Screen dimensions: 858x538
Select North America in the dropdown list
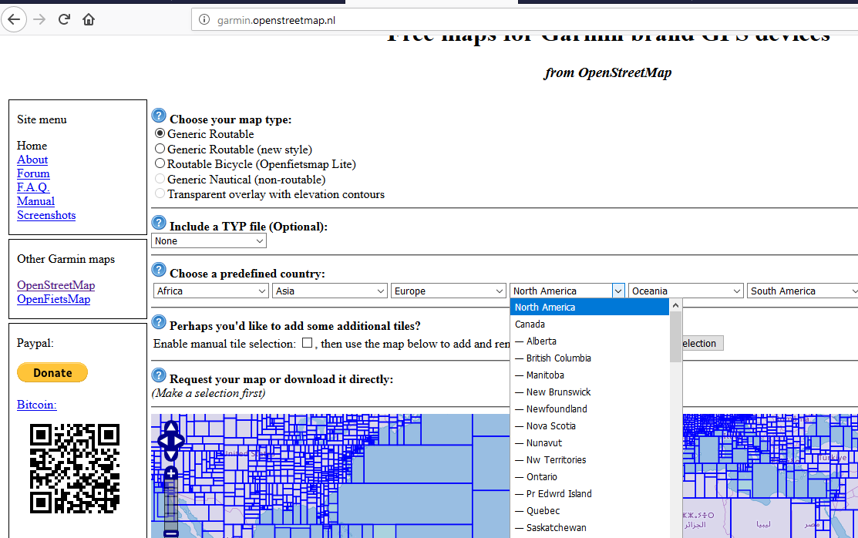[x=590, y=307]
